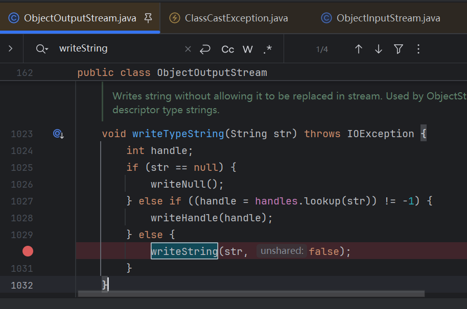Click the horizontal scrollbar
Screen dimensions: 467x309
click(251, 294)
